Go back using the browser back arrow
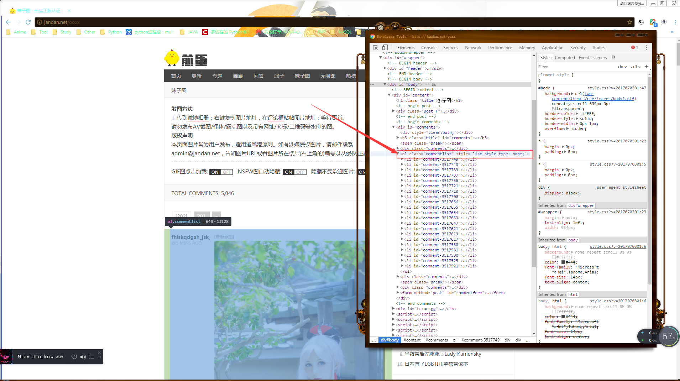The image size is (680, 381). [8, 22]
